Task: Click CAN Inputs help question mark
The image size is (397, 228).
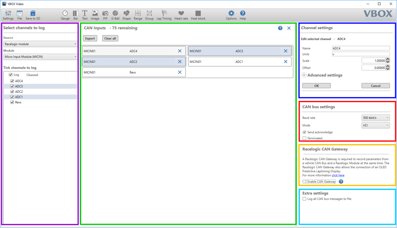Action: click(x=280, y=28)
